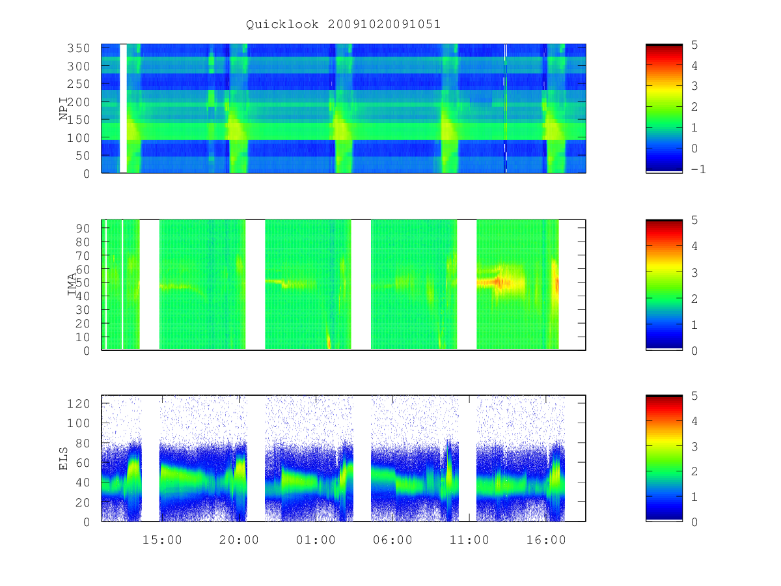Click the 70 tick on the IMA axis
Screen dimensions: 781x586
coord(83,255)
